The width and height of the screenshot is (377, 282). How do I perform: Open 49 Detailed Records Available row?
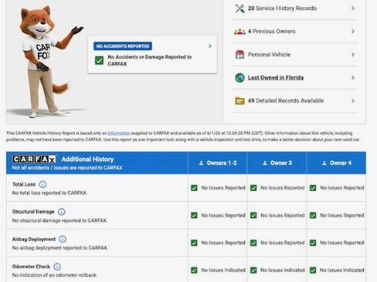click(294, 101)
